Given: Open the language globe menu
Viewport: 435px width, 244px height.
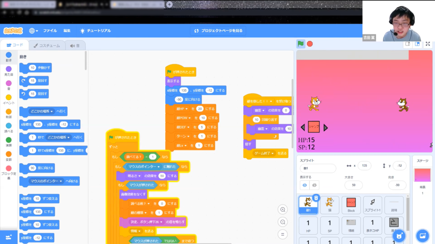Looking at the screenshot, I should [x=33, y=31].
